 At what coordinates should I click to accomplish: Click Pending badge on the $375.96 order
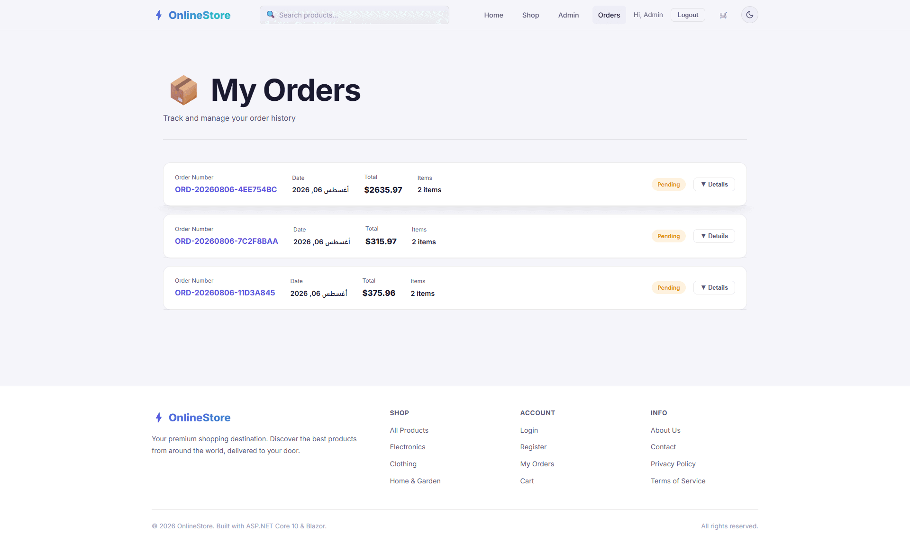[x=668, y=287]
